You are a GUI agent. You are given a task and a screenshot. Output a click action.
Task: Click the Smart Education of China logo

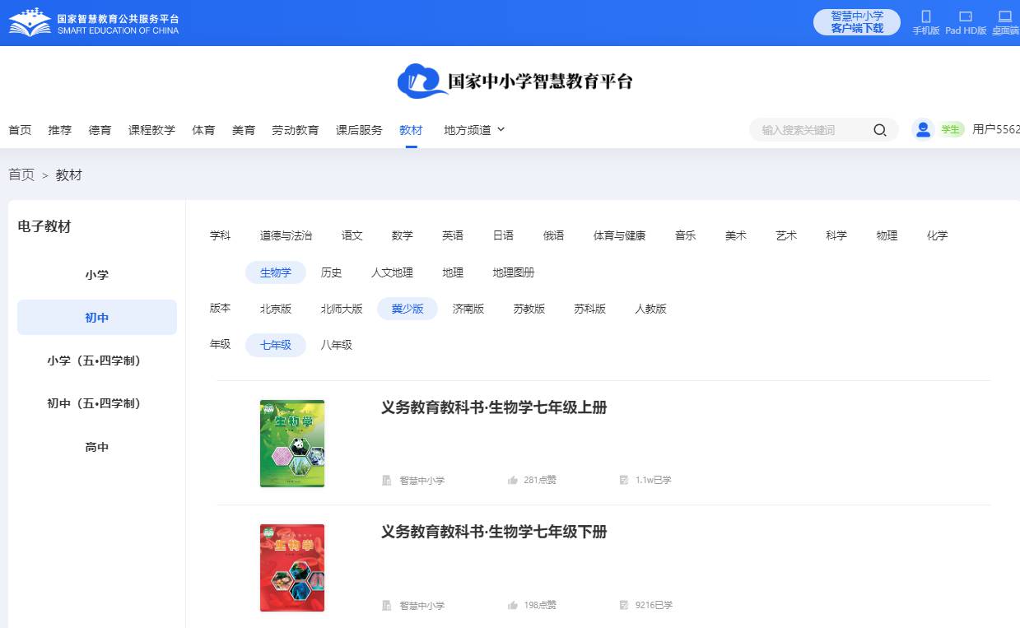click(x=94, y=23)
